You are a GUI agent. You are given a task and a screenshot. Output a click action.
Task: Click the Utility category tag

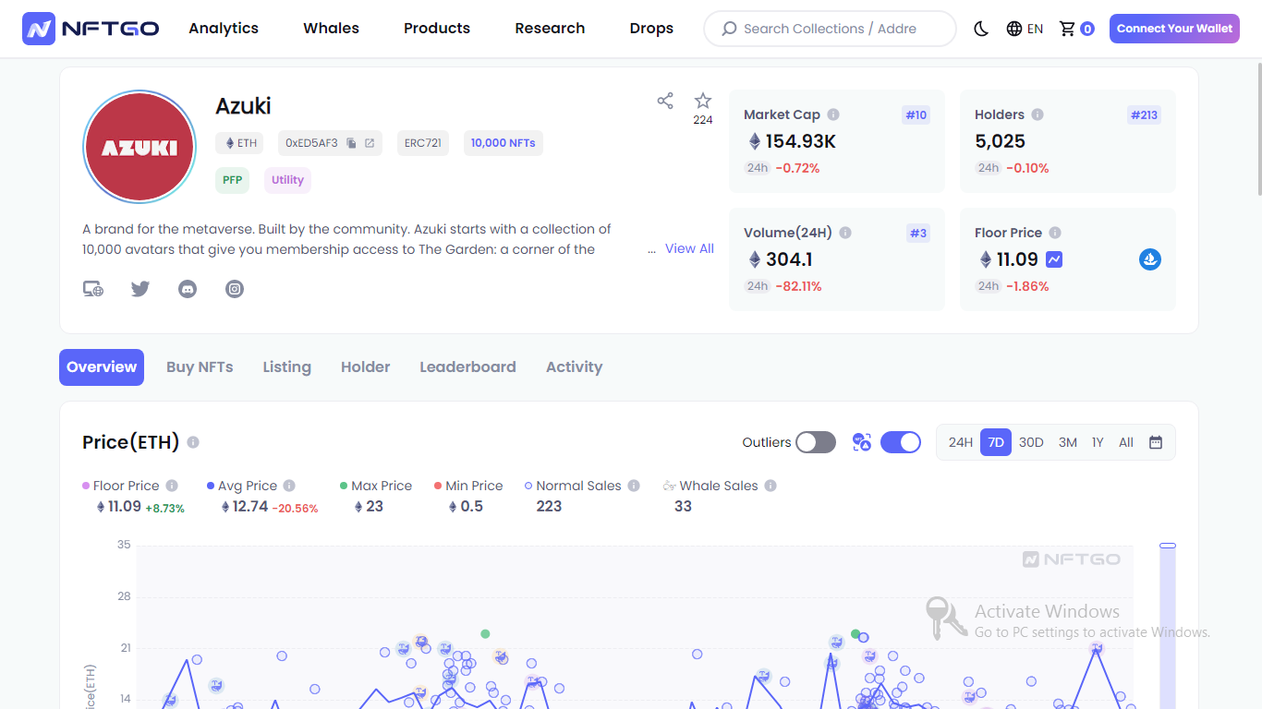(x=287, y=180)
